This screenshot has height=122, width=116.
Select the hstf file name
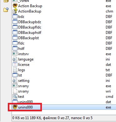point(21,49)
